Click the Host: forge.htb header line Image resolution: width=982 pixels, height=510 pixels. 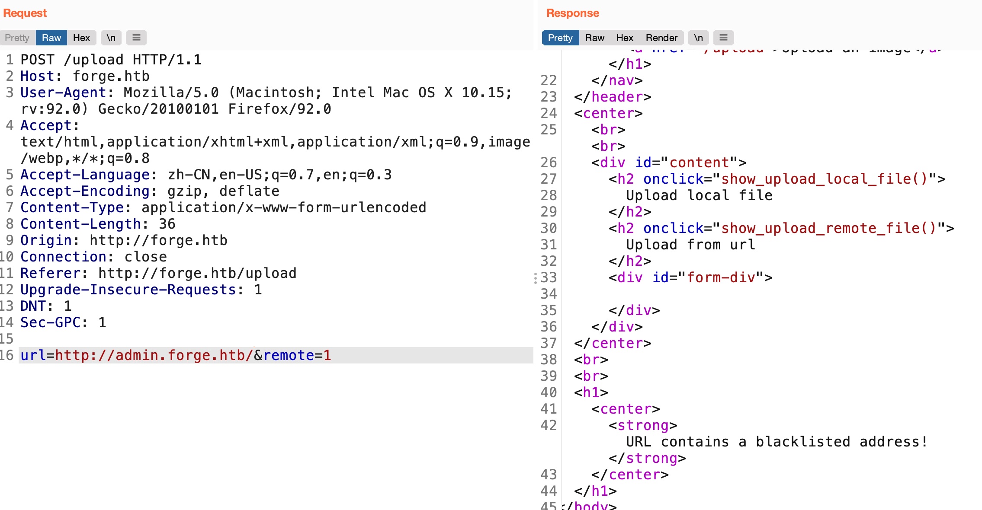pyautogui.click(x=85, y=76)
